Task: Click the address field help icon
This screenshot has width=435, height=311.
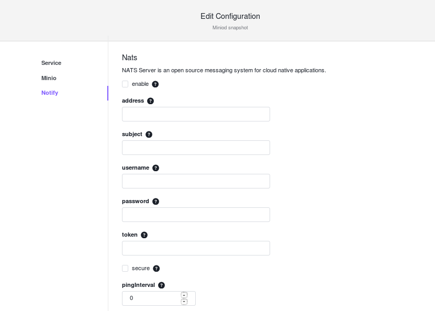Action: pos(150,101)
